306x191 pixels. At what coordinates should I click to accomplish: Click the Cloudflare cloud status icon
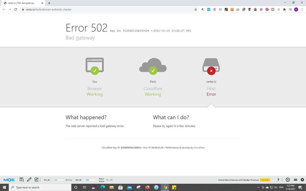pyautogui.click(x=153, y=66)
